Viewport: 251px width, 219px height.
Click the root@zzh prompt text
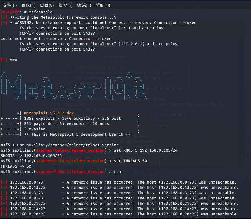point(10,12)
